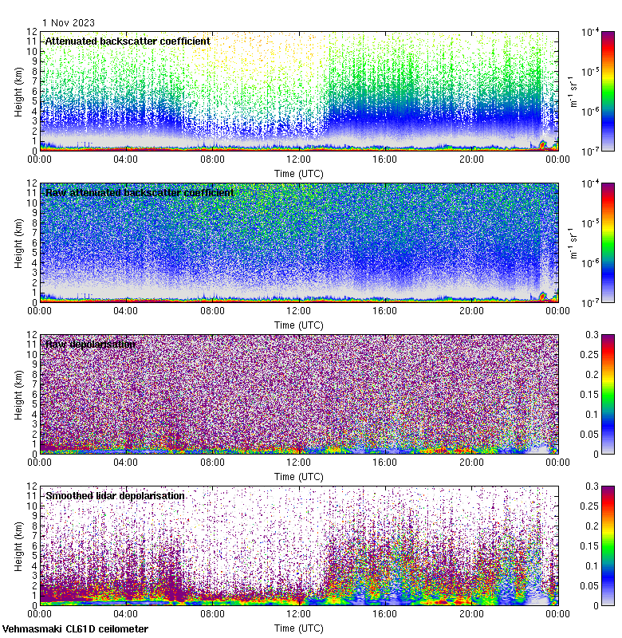Click the Smoothed lidar depolarisation title

pos(115,495)
